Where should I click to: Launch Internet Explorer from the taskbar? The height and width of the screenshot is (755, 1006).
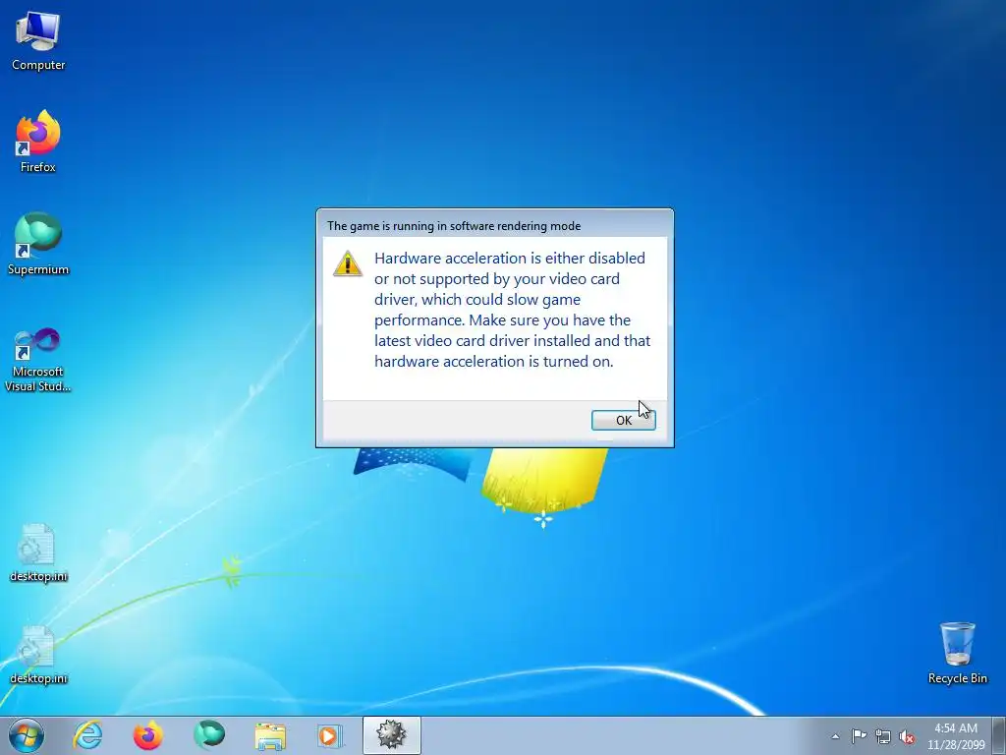coord(87,735)
